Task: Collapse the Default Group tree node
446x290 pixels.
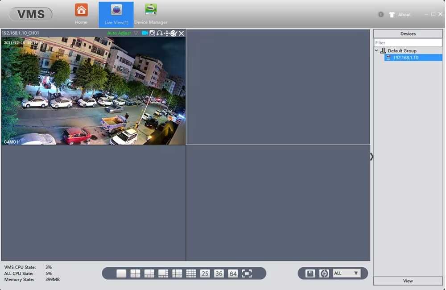Action: [376, 51]
